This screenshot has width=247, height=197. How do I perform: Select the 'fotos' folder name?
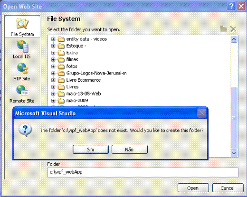(x=72, y=66)
